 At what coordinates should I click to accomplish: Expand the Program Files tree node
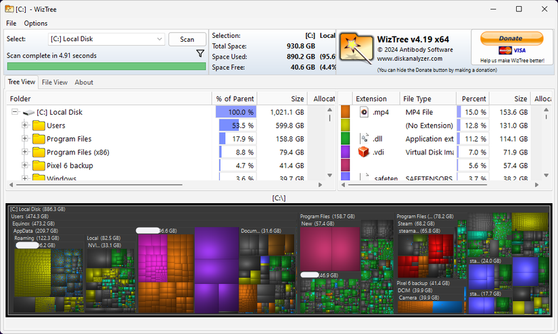[25, 139]
